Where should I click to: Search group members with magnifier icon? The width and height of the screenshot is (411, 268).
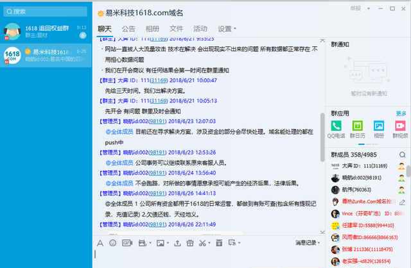pyautogui.click(x=401, y=155)
